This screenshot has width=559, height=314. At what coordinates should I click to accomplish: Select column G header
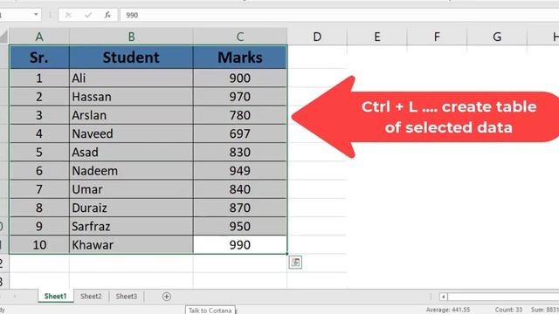(497, 37)
